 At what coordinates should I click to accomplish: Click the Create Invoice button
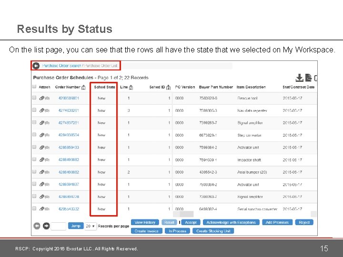click(x=147, y=231)
